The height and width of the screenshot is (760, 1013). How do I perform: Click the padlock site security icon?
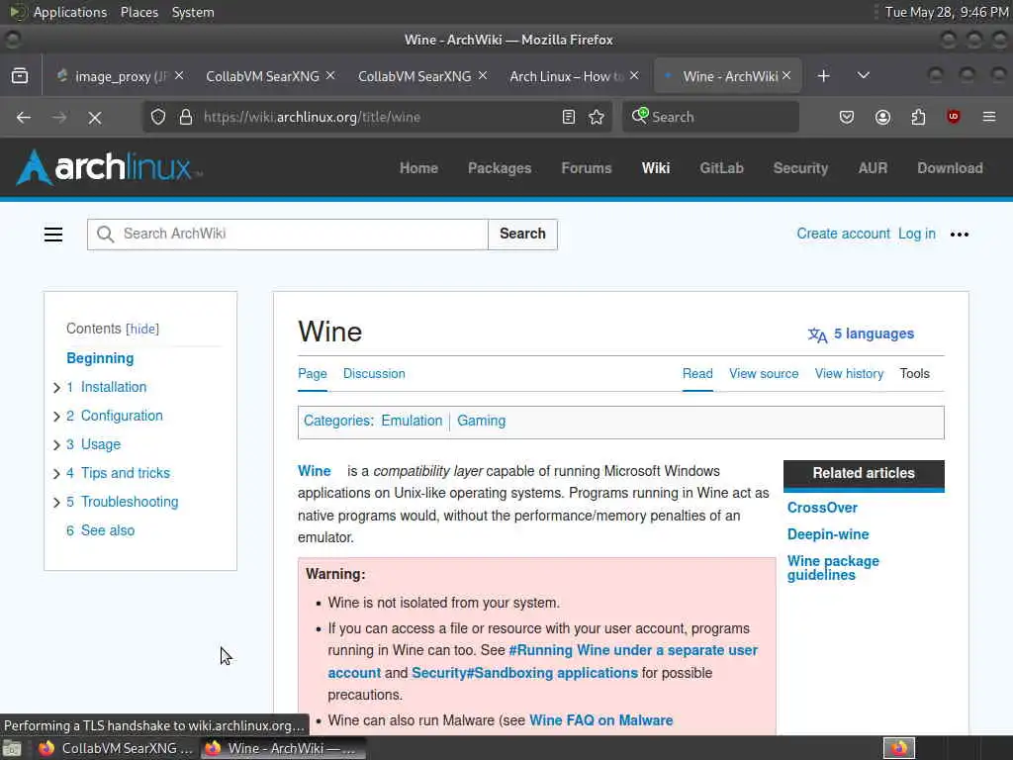[186, 117]
